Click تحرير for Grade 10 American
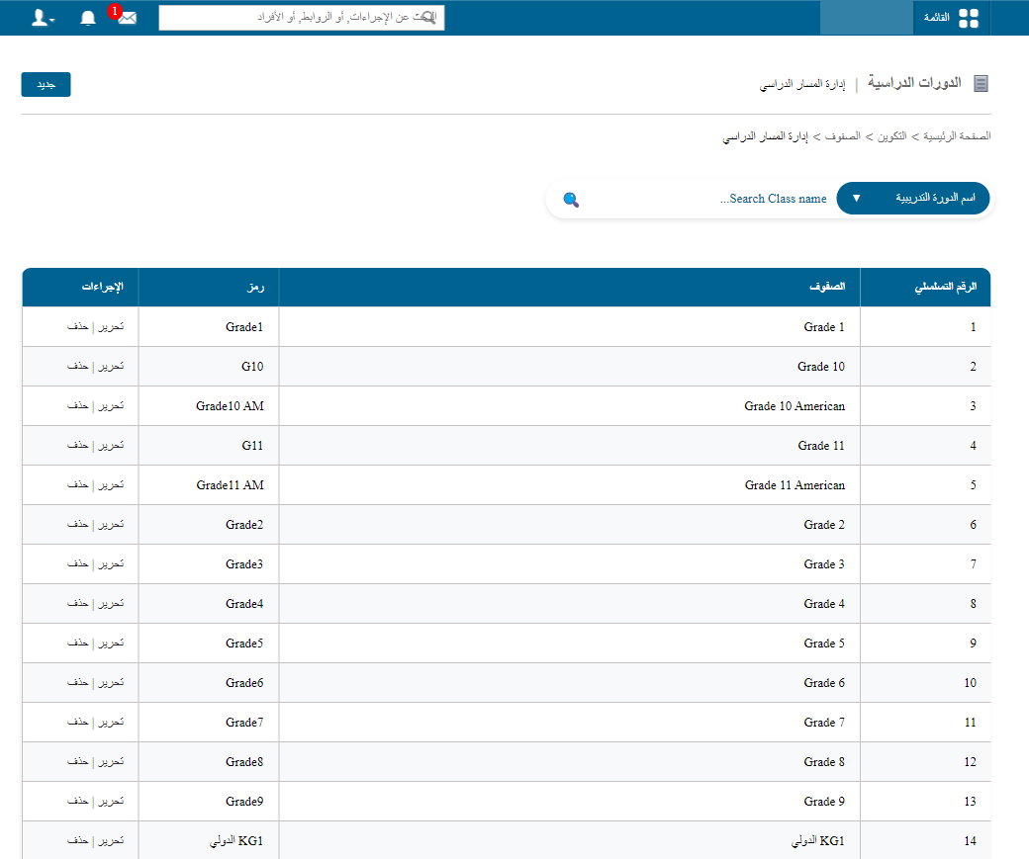Screen dimensions: 1029x859 pyautogui.click(x=111, y=406)
